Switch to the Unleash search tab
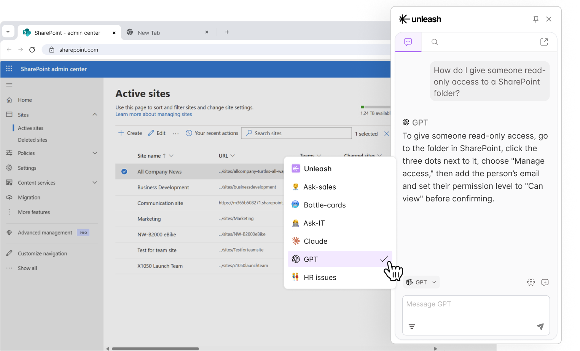The height and width of the screenshot is (351, 580). (x=435, y=42)
